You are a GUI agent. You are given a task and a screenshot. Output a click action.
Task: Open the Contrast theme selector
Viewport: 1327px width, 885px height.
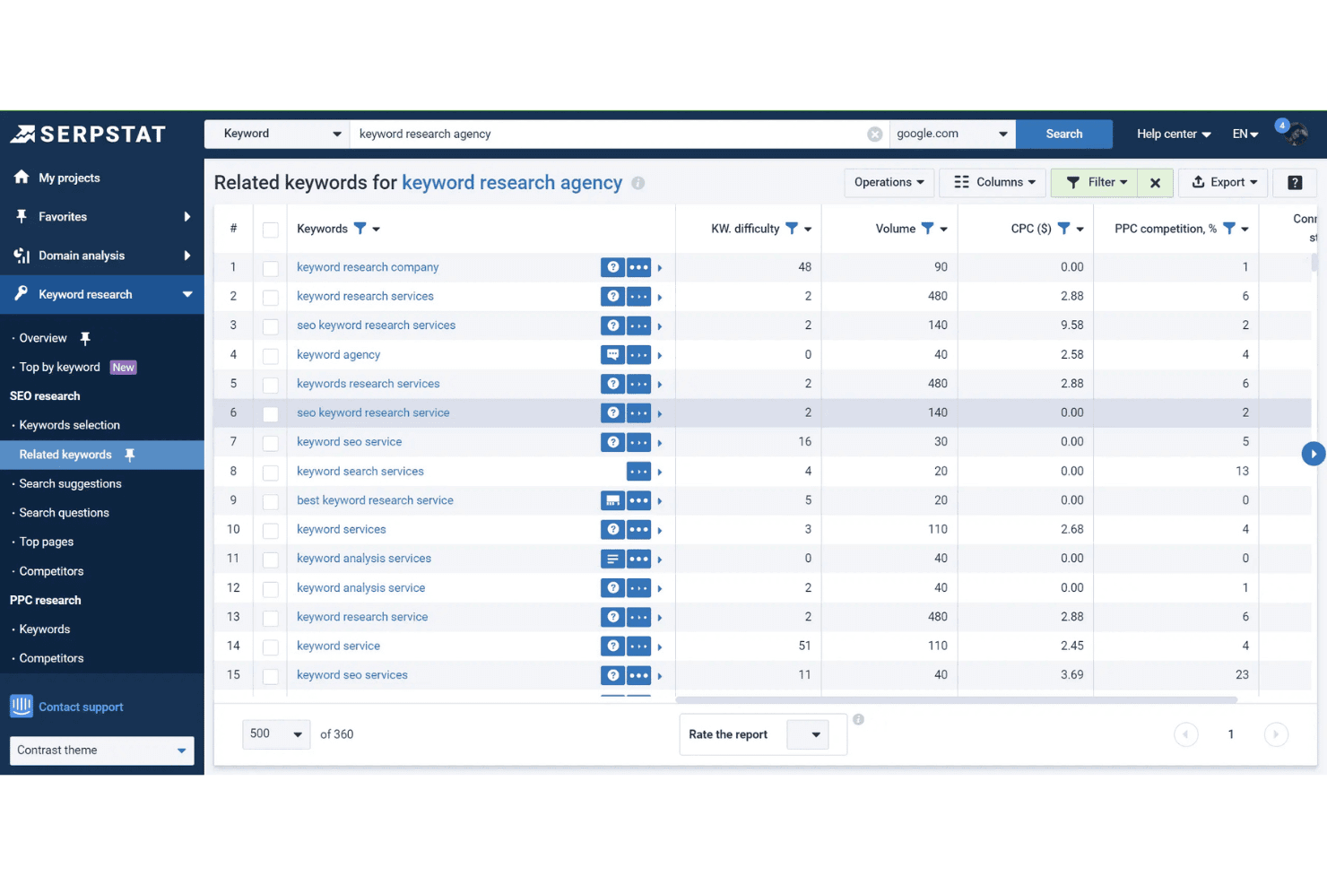[102, 751]
